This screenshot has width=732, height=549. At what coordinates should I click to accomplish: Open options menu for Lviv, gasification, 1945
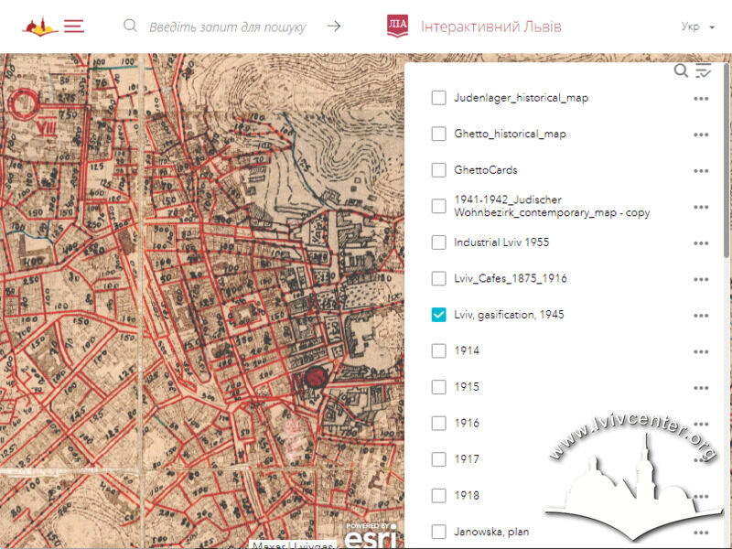click(701, 316)
